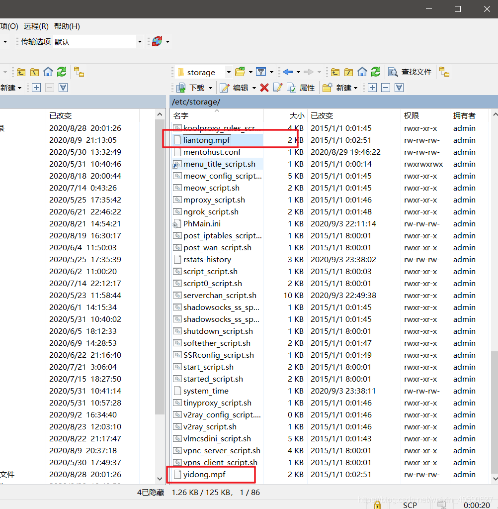The height and width of the screenshot is (509, 498).
Task: Click the remote delete red X icon
Action: click(264, 88)
